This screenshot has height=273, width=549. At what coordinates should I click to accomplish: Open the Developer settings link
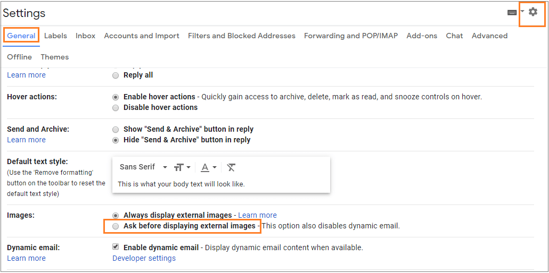click(144, 258)
